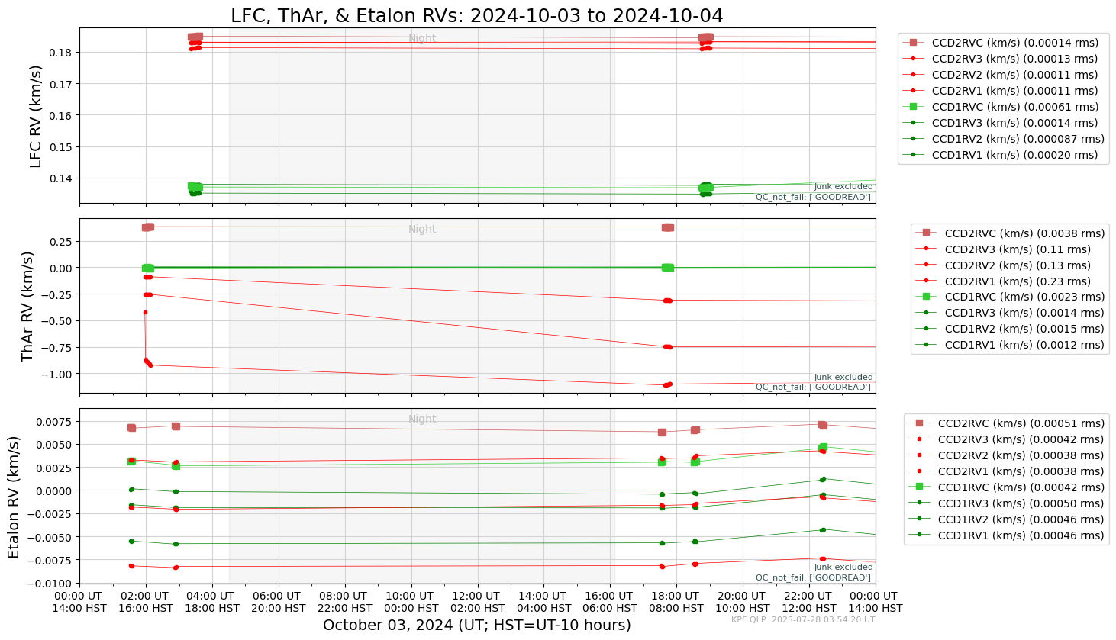Click legend entry CCD1RV3 (0.00014 rms)
Viewport: 1116px width, 640px height.
tap(1001, 123)
